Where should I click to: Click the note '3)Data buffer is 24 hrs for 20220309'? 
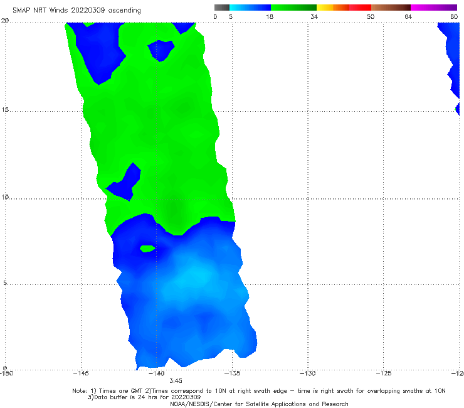click(x=144, y=397)
